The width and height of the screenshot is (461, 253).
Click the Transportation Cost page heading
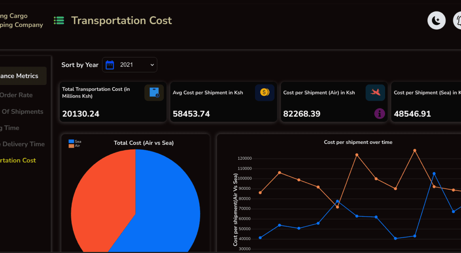pos(121,21)
